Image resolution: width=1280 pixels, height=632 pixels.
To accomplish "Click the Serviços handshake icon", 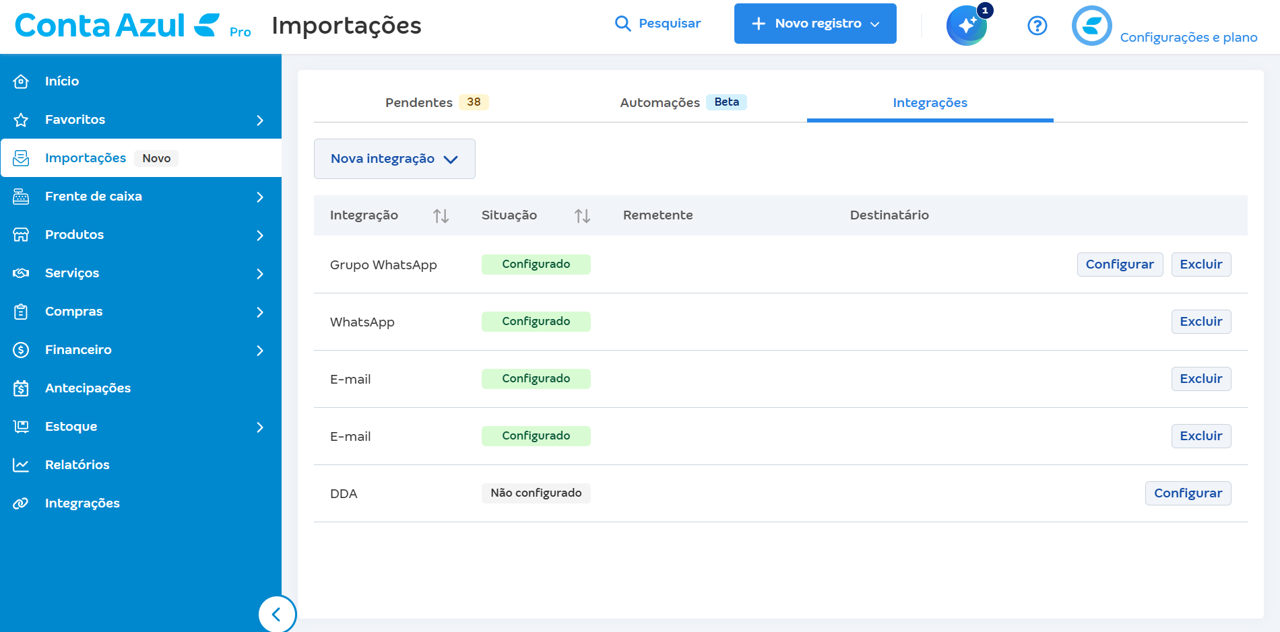I will click(x=21, y=273).
